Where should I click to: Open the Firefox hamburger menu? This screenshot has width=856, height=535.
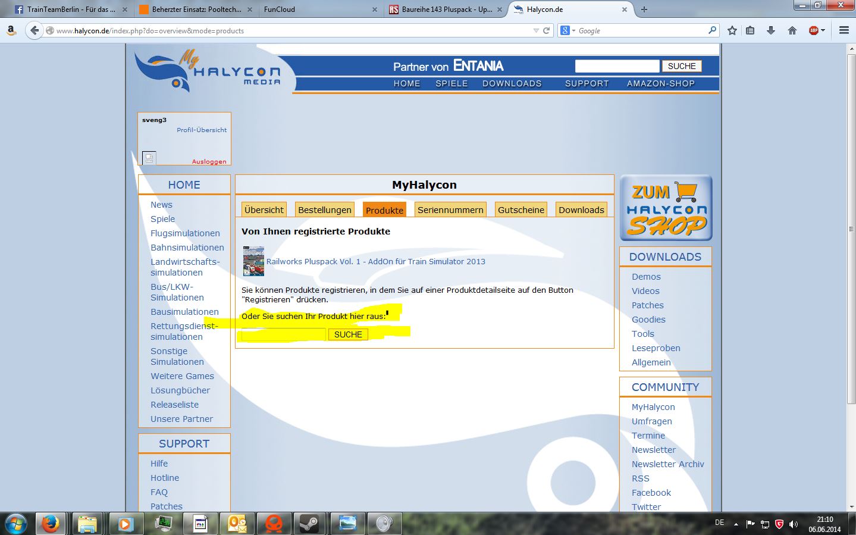[844, 30]
